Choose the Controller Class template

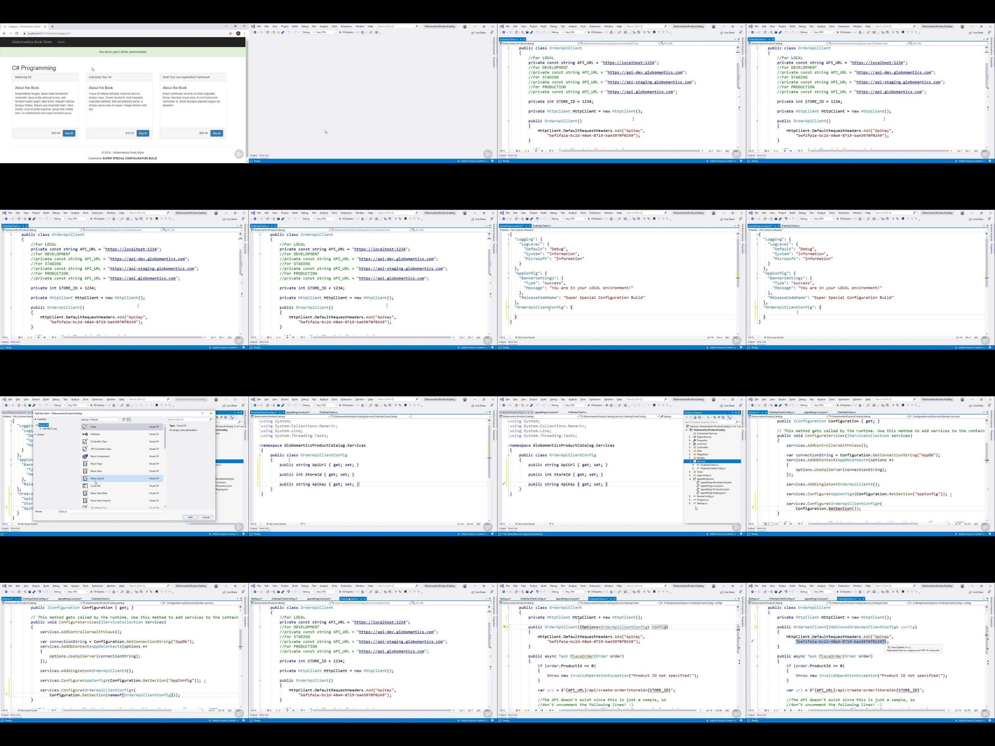122,442
